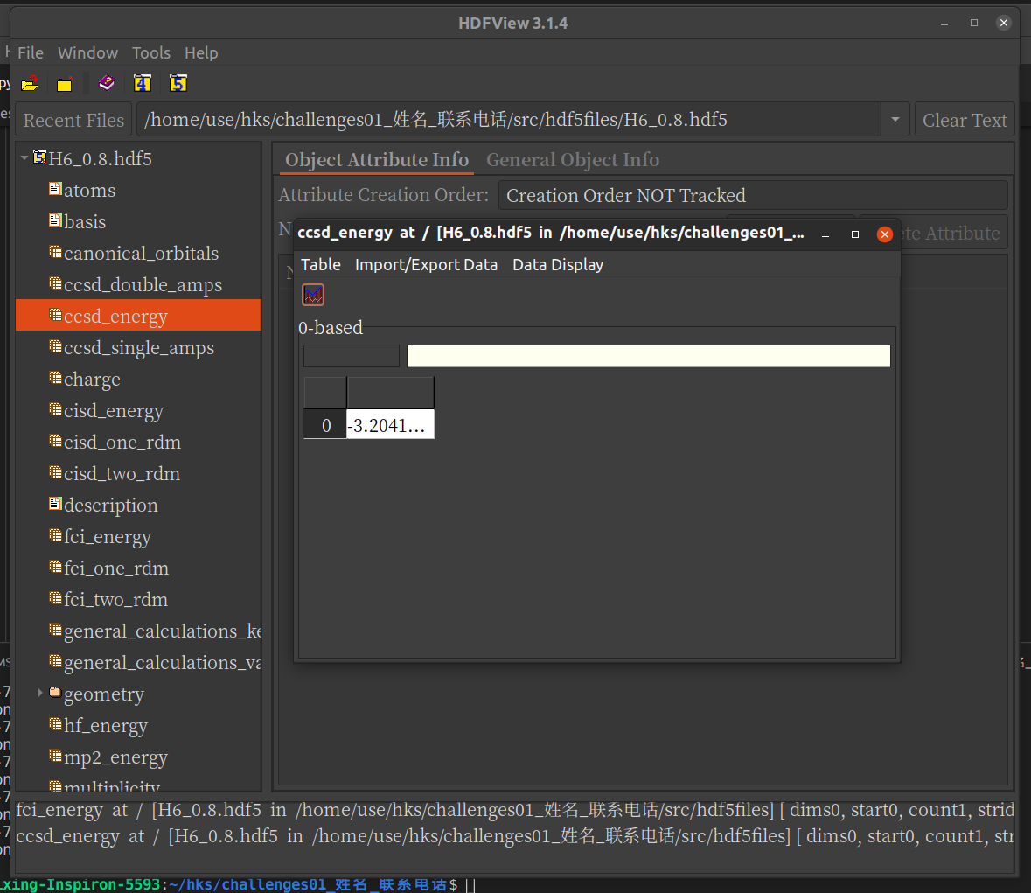Click the HDF4 library version icon

[143, 83]
